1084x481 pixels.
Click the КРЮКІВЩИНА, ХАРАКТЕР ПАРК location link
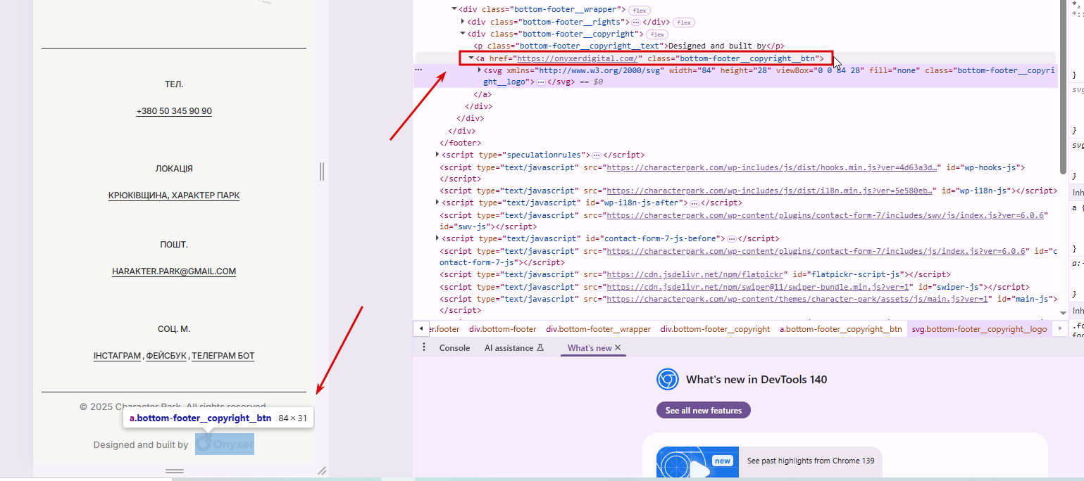pos(174,195)
